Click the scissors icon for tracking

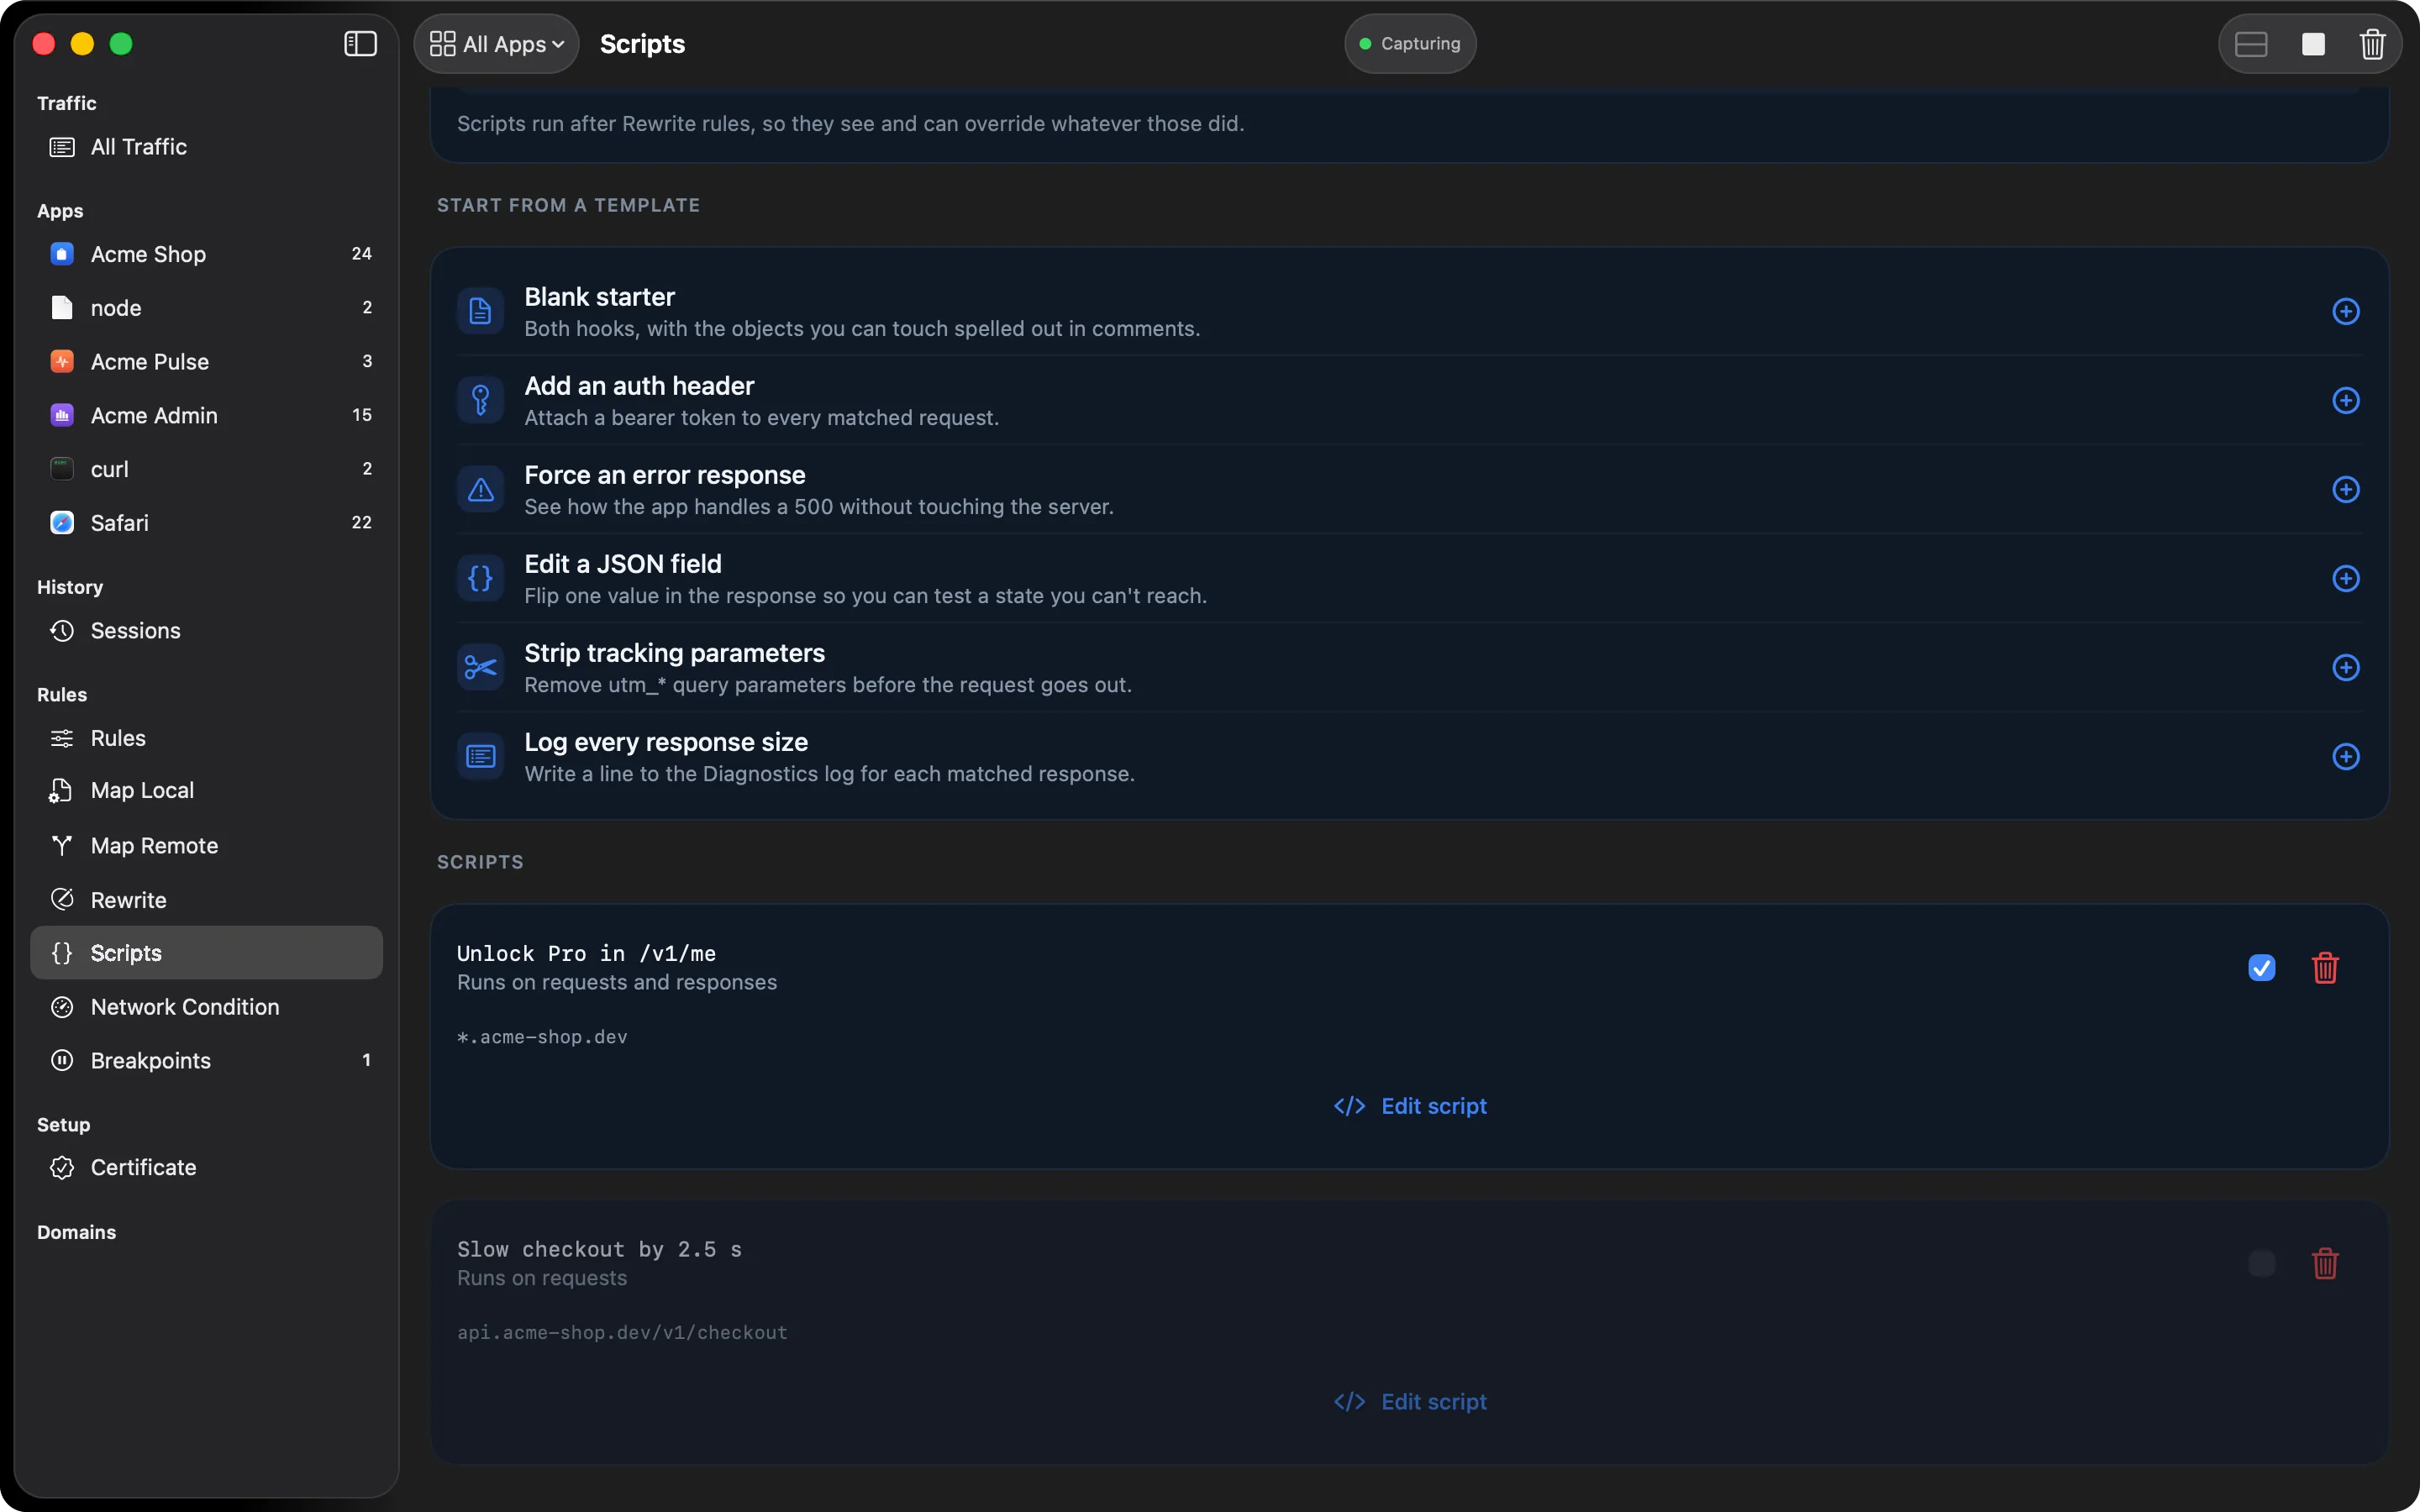point(481,668)
